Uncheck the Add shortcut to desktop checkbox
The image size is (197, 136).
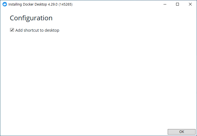[12, 30]
